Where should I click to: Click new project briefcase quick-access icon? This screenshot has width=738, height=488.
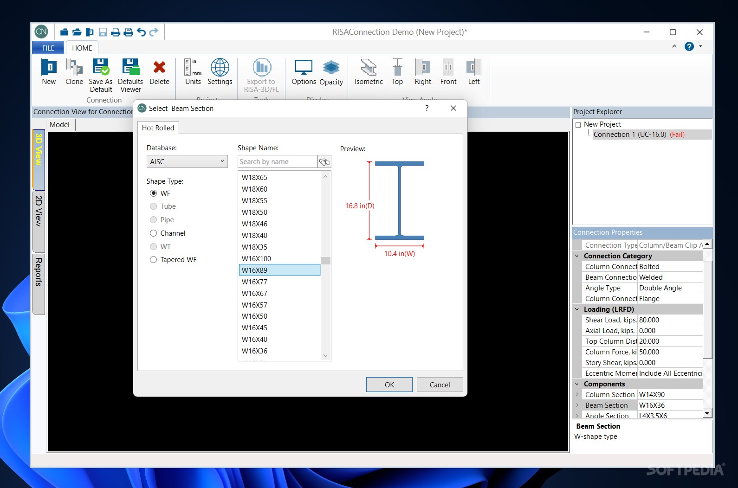tap(64, 32)
